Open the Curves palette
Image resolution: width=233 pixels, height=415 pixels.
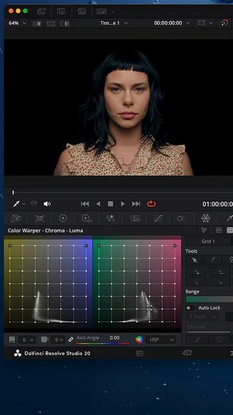158,219
